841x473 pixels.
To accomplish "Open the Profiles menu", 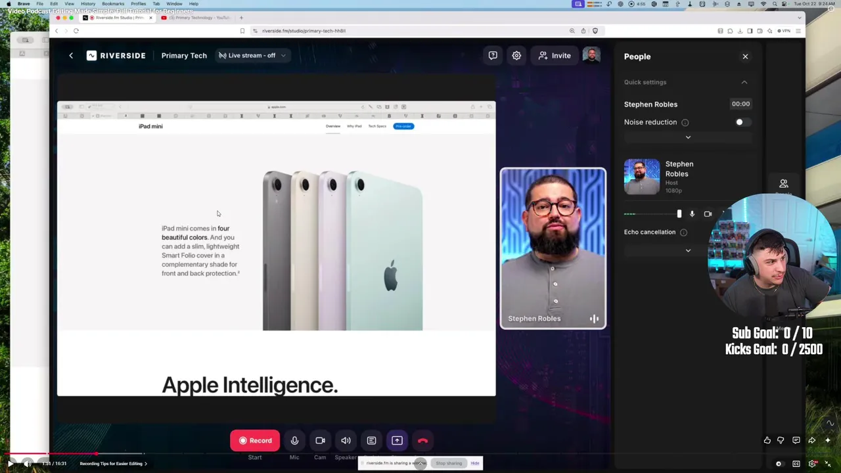I will click(138, 4).
